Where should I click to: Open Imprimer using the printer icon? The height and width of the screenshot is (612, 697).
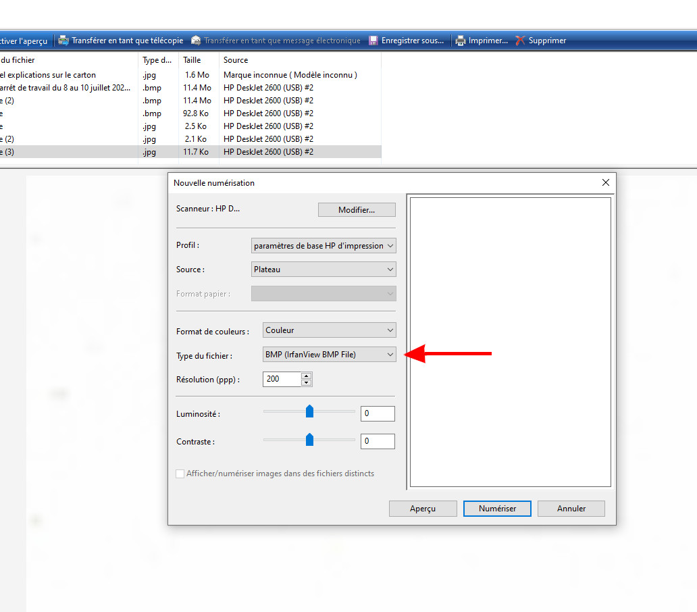461,40
